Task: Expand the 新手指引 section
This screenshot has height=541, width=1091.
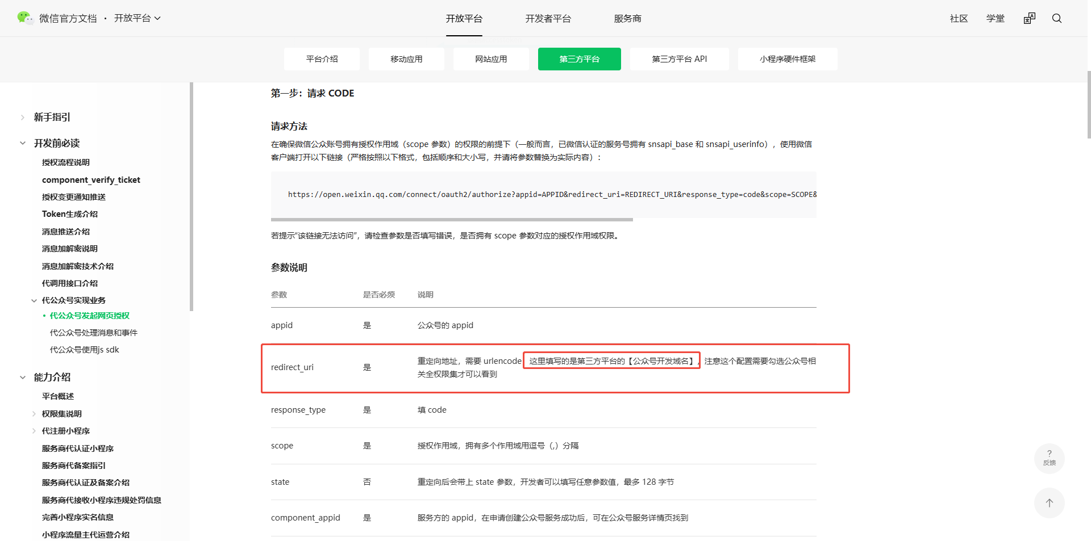Action: (23, 118)
